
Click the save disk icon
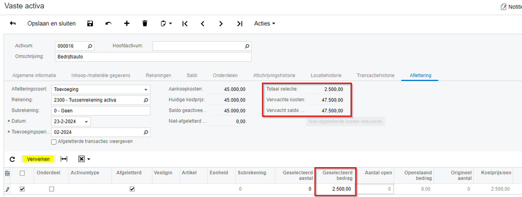[x=90, y=24]
